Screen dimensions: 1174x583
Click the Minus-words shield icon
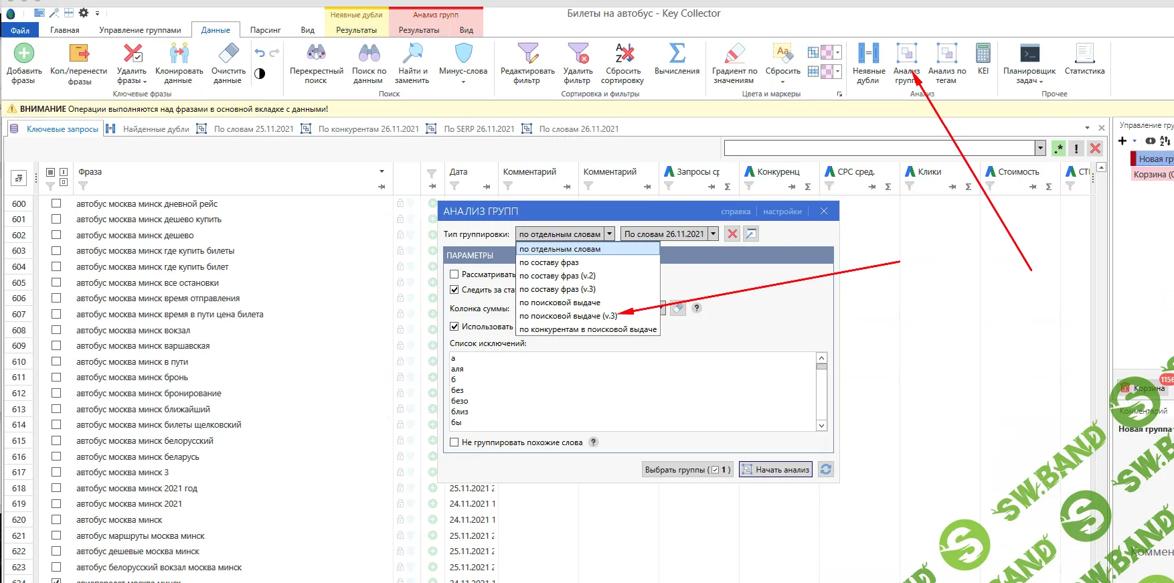(x=463, y=54)
